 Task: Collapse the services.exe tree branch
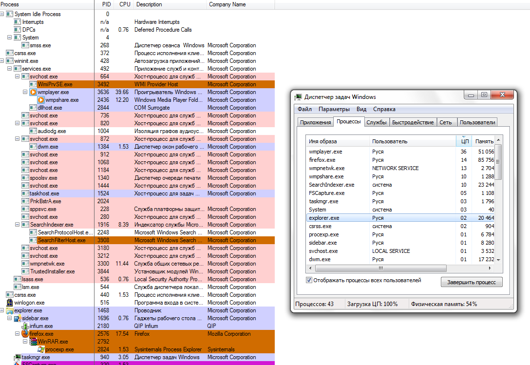9,69
